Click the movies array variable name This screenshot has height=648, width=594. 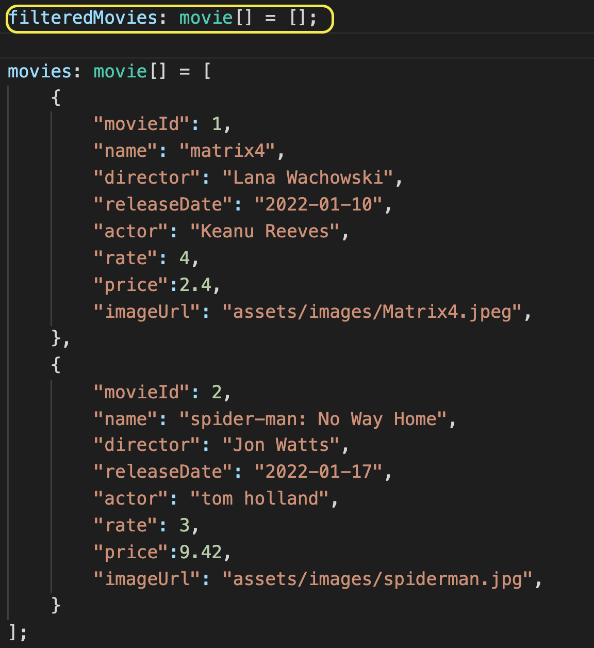pos(40,71)
